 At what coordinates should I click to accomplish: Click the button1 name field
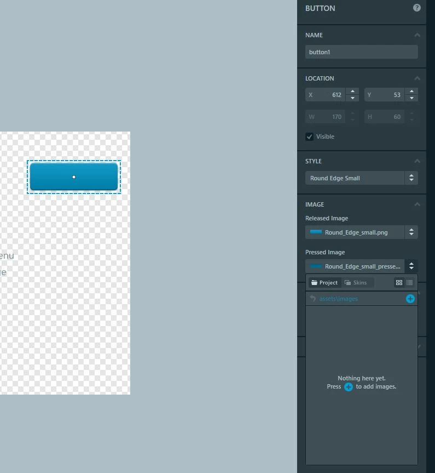point(362,52)
